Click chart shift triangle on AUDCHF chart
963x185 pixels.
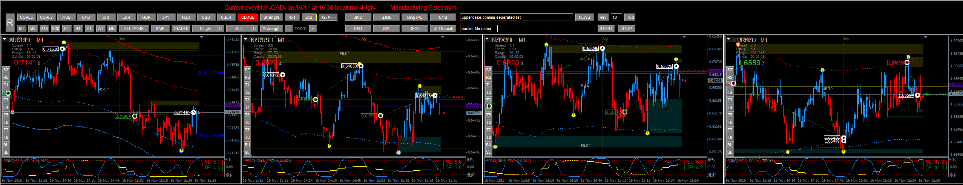click(x=201, y=38)
